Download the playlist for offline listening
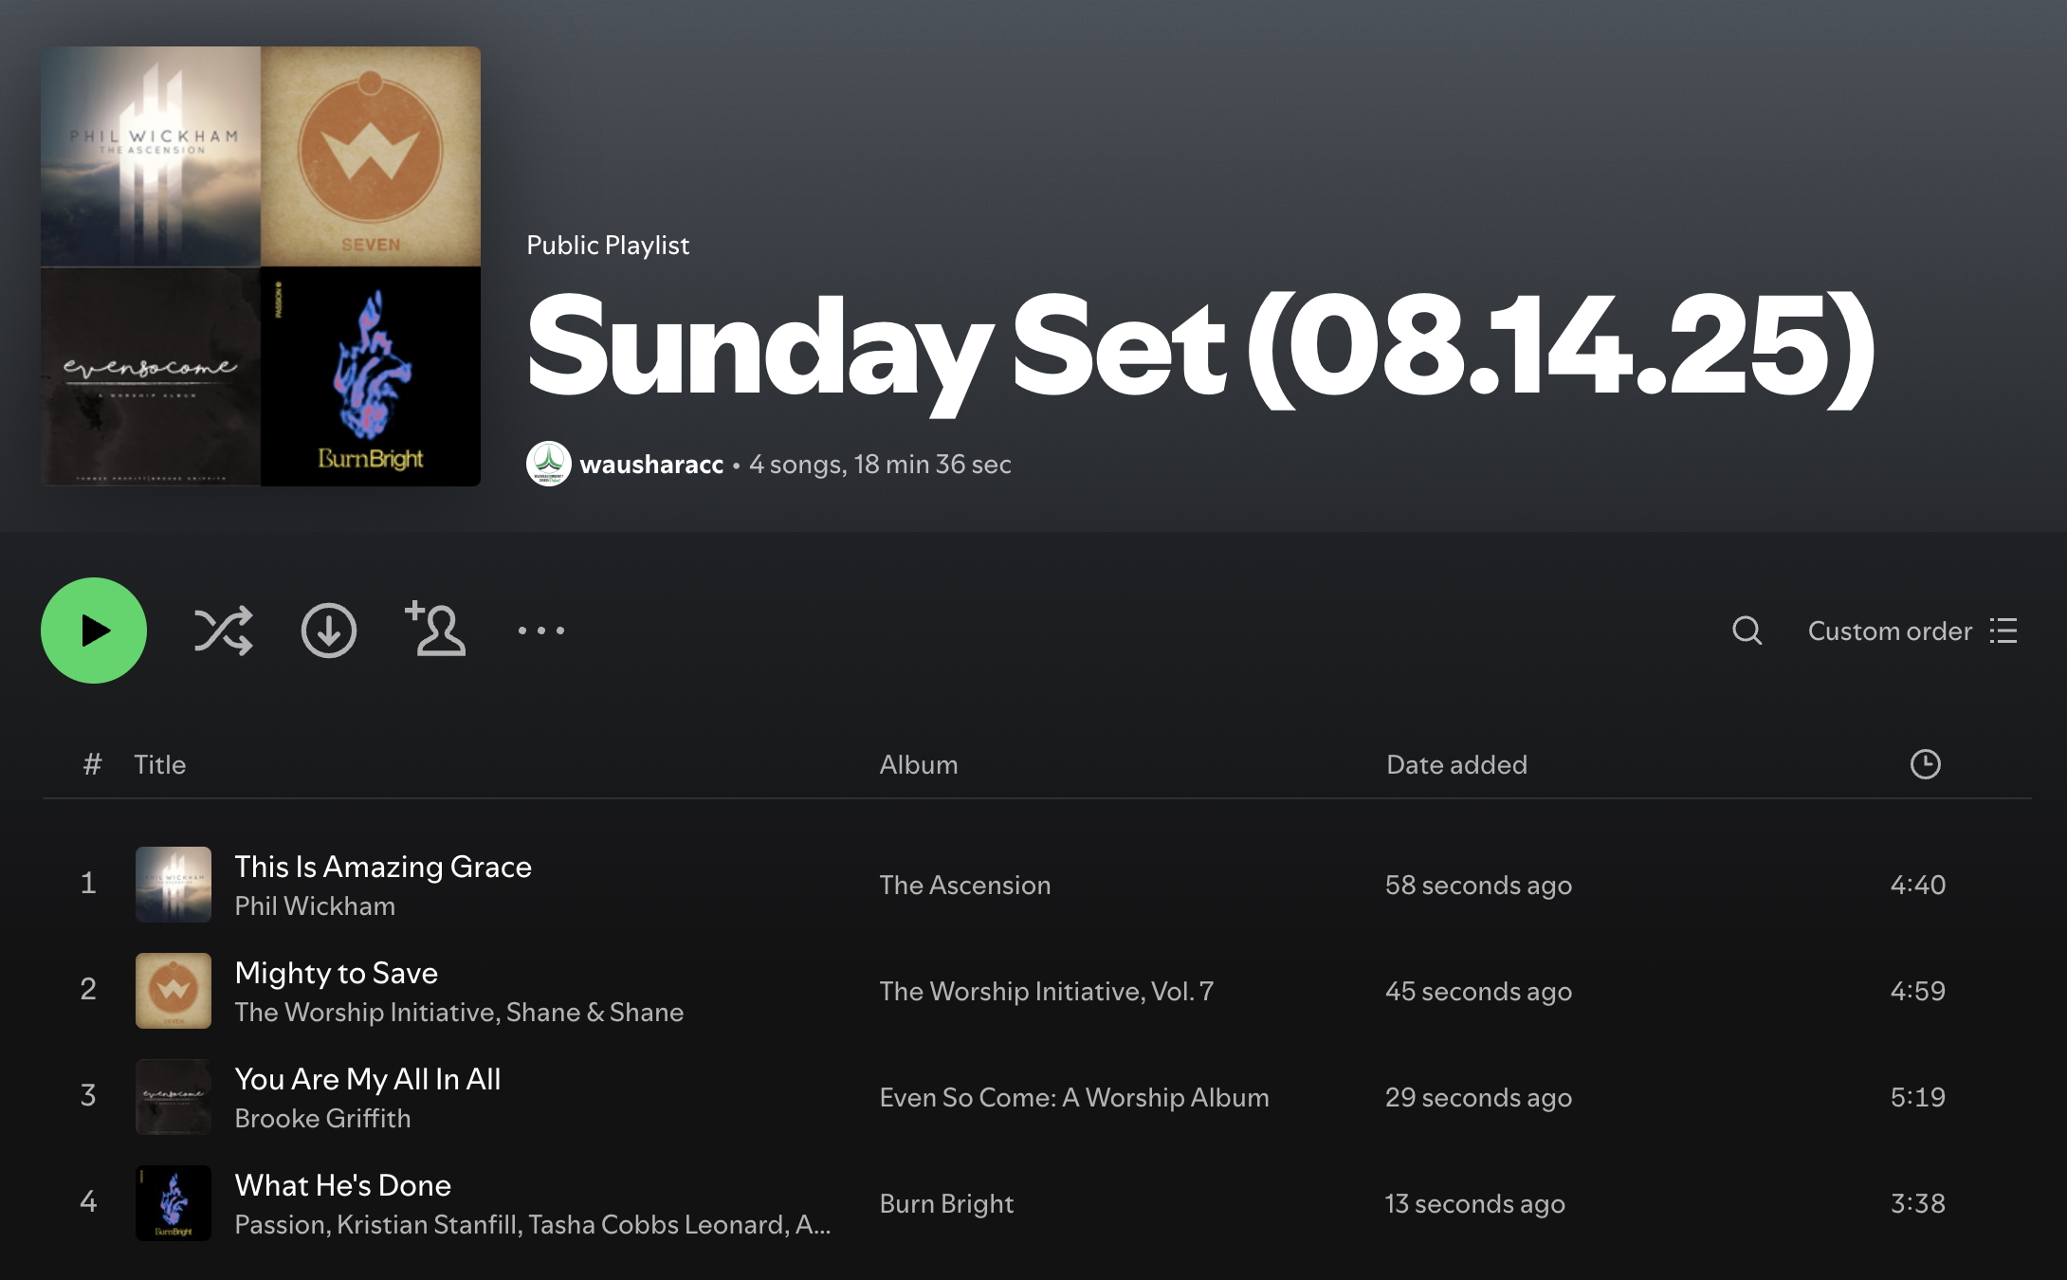The width and height of the screenshot is (2067, 1280). click(329, 631)
